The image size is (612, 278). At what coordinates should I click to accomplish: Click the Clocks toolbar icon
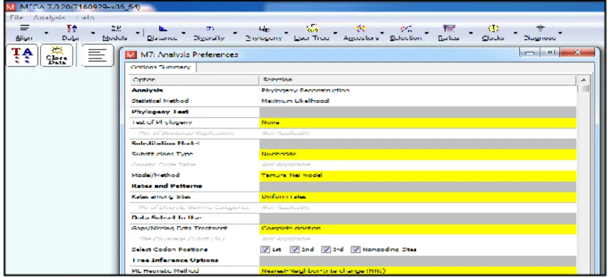coord(493,33)
